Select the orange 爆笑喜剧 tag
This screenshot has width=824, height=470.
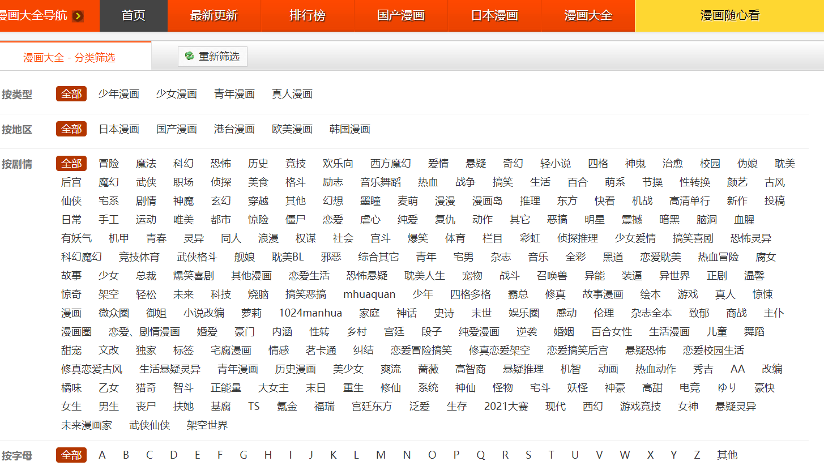193,276
